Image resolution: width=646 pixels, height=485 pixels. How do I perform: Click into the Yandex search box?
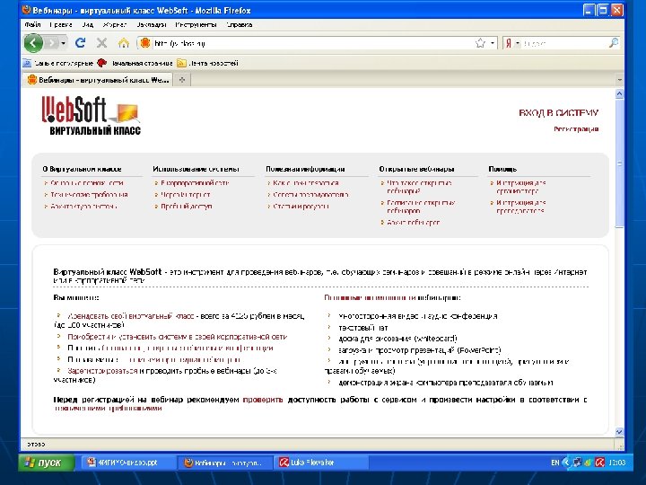click(x=564, y=43)
